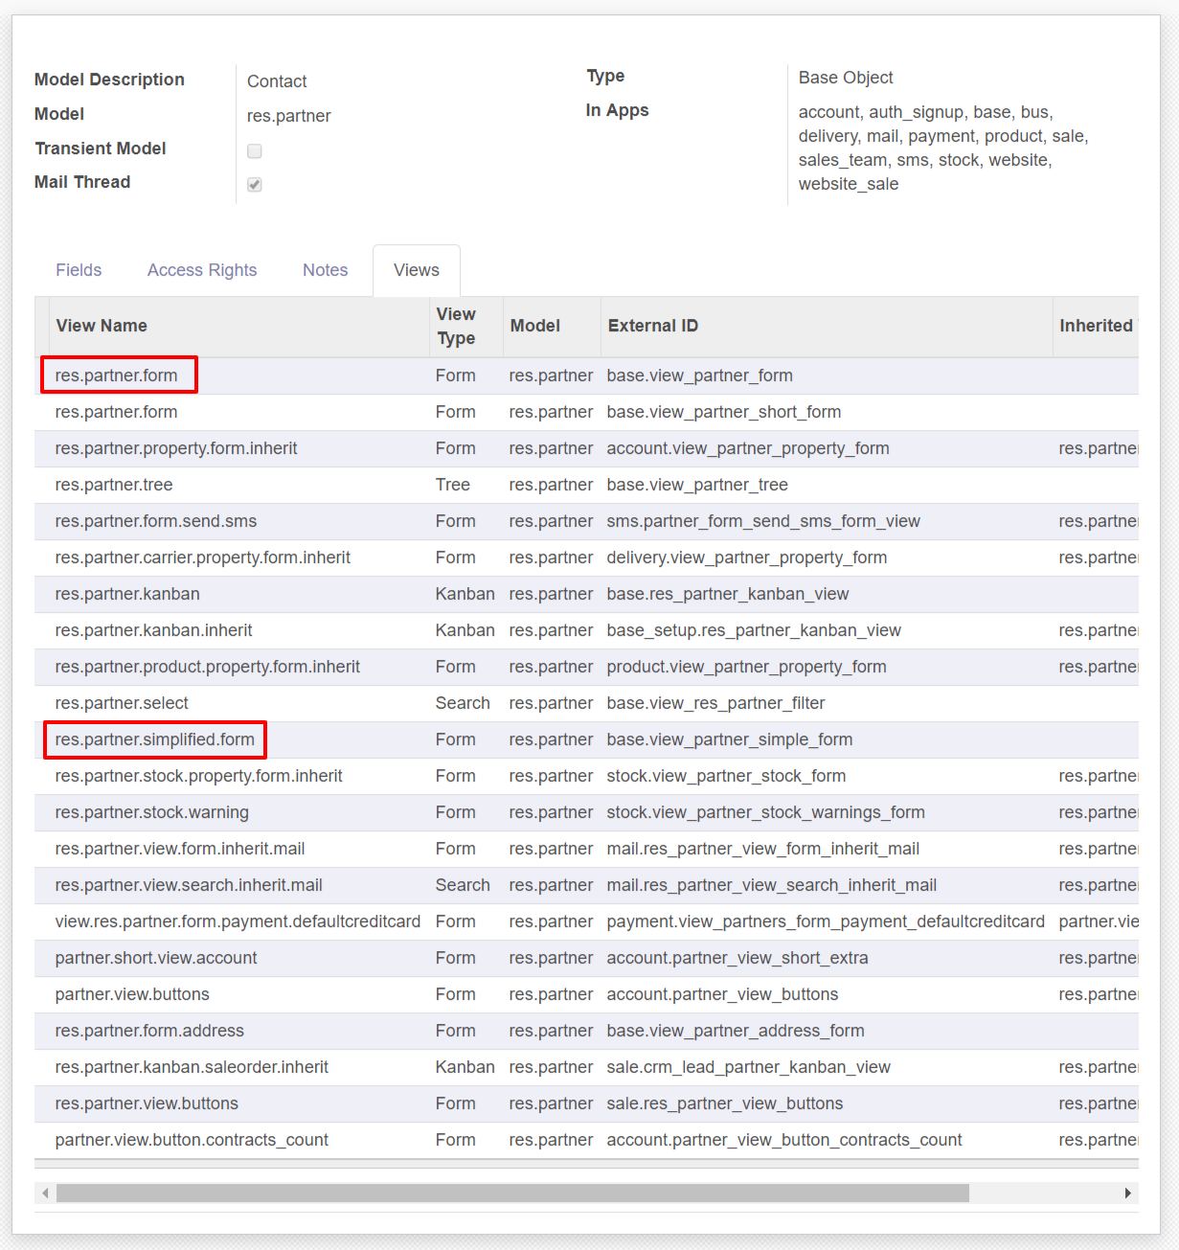Click the horizontal scrollbar's left arrow
The height and width of the screenshot is (1250, 1179).
point(45,1193)
